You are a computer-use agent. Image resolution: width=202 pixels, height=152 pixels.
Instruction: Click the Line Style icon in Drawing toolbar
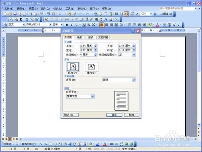click(112, 144)
